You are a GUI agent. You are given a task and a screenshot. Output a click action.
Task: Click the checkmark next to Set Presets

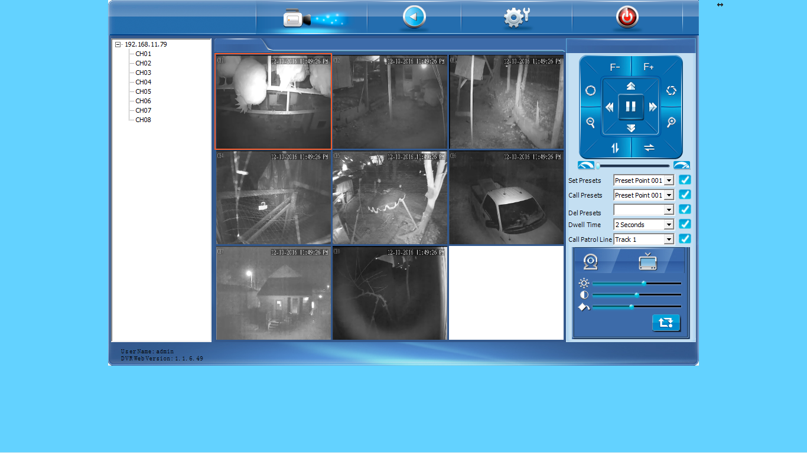click(x=685, y=180)
